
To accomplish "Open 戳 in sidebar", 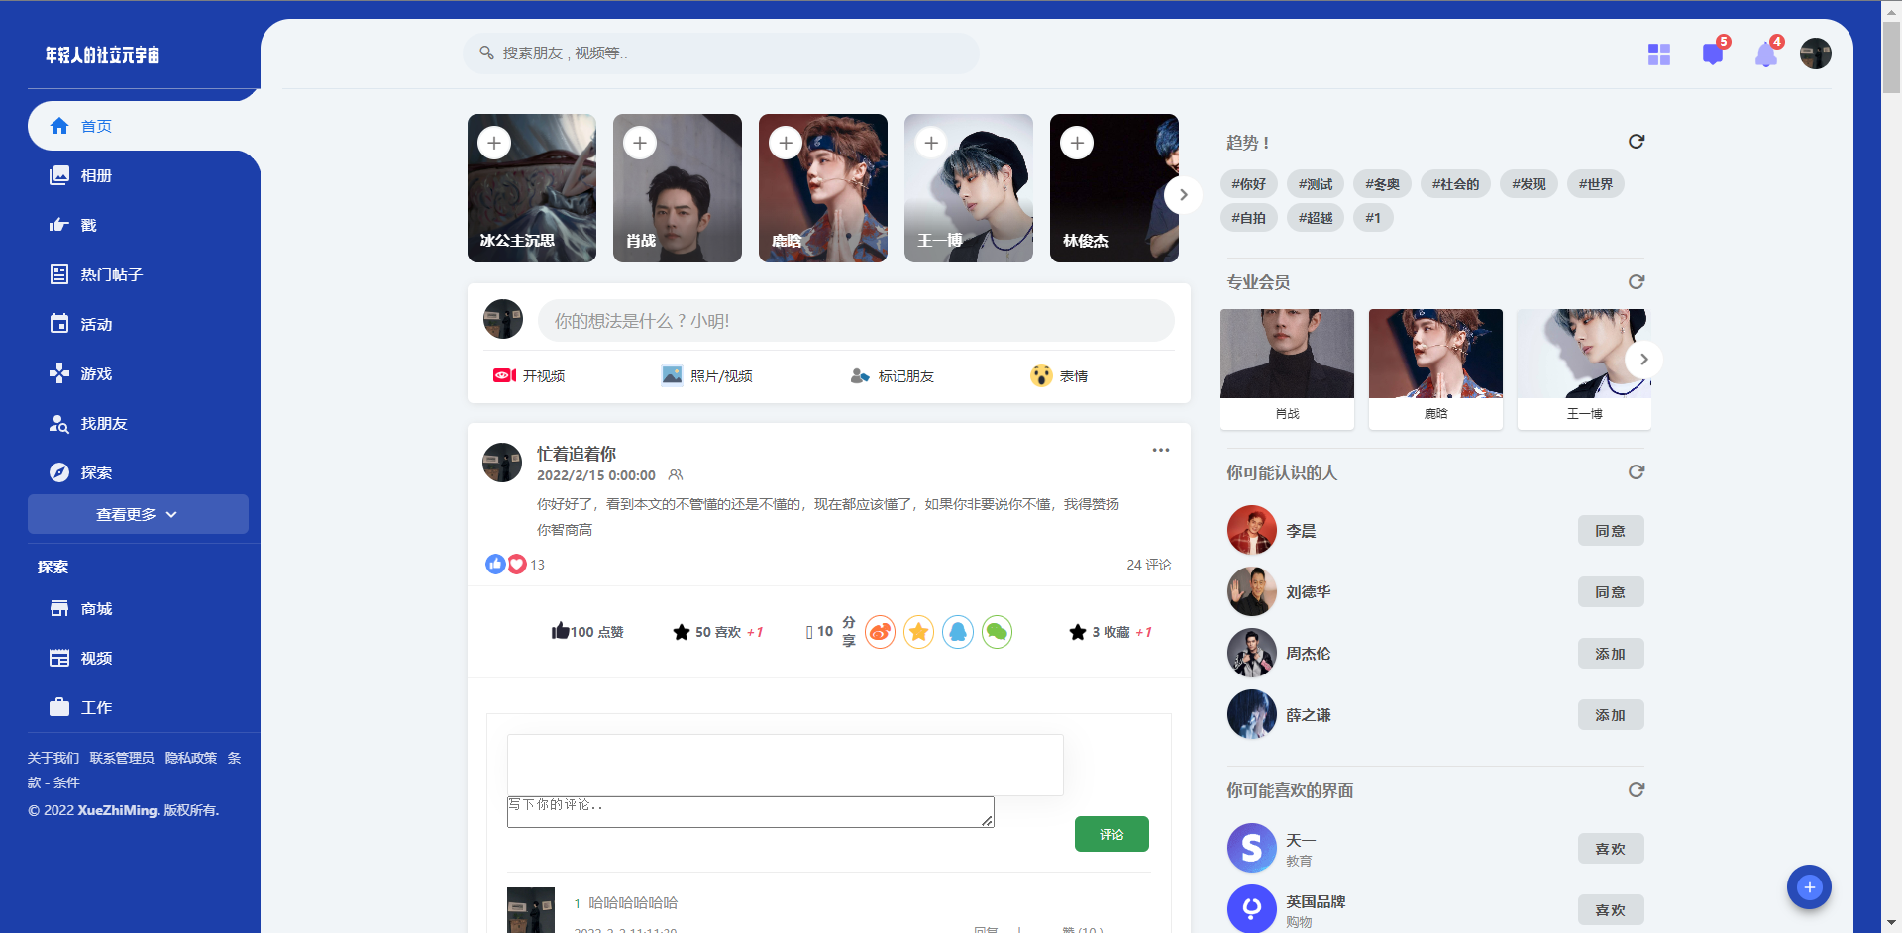I will click(144, 225).
